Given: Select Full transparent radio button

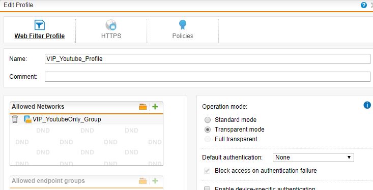Looking at the screenshot, I should click(x=208, y=139).
